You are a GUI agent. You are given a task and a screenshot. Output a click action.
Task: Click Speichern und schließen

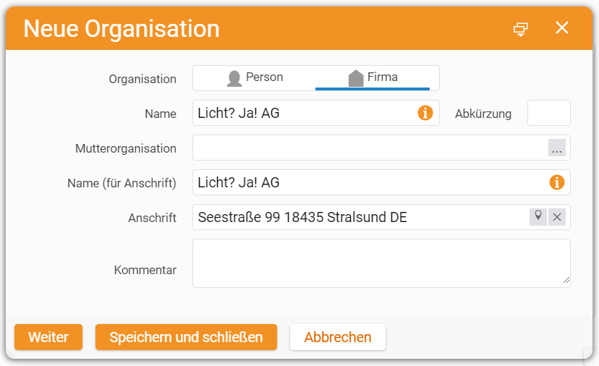pyautogui.click(x=186, y=337)
